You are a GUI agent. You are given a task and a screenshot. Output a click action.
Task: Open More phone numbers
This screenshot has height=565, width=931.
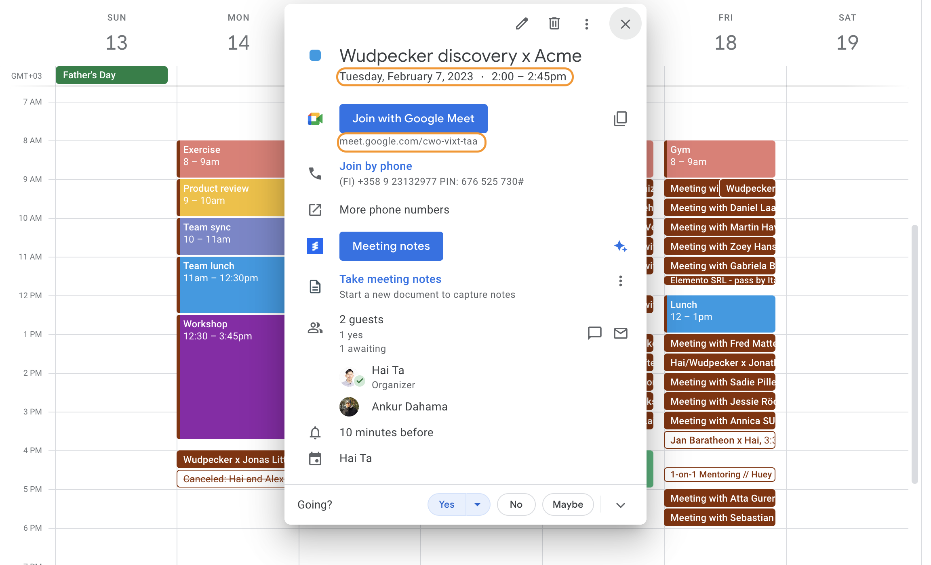click(x=394, y=209)
